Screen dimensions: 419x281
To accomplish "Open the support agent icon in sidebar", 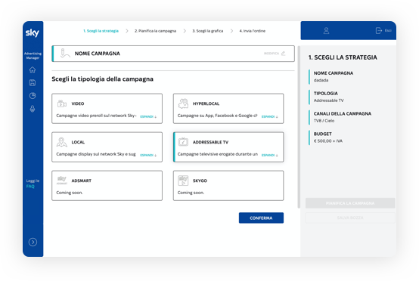I will (x=33, y=109).
